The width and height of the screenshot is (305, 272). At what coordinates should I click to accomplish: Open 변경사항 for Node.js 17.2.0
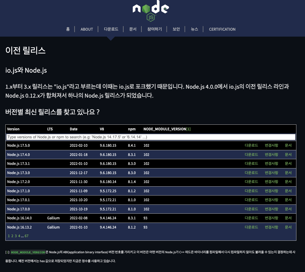pyautogui.click(x=271, y=182)
